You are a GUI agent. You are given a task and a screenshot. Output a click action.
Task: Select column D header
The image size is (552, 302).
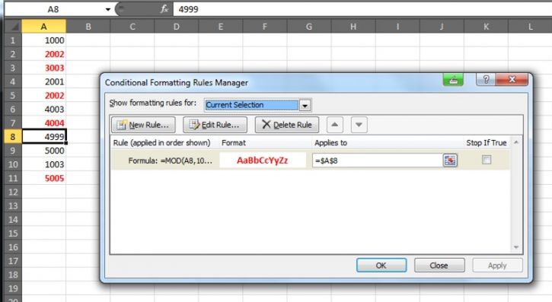tap(177, 27)
